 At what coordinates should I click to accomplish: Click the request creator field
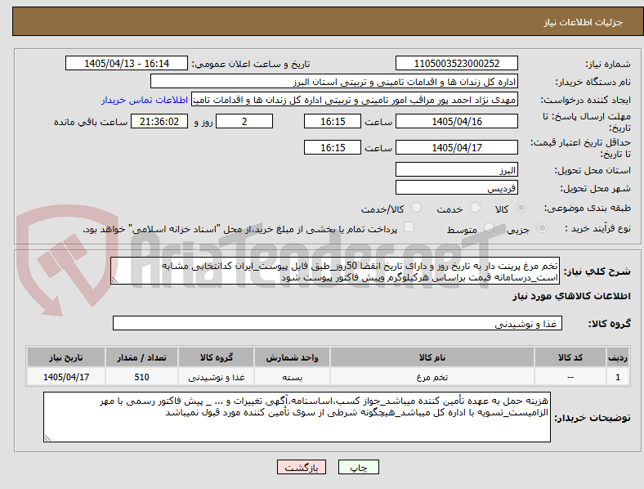355,100
